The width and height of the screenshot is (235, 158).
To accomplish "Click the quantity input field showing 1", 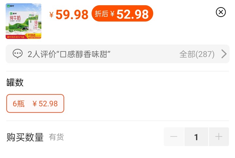I will click(196, 136).
